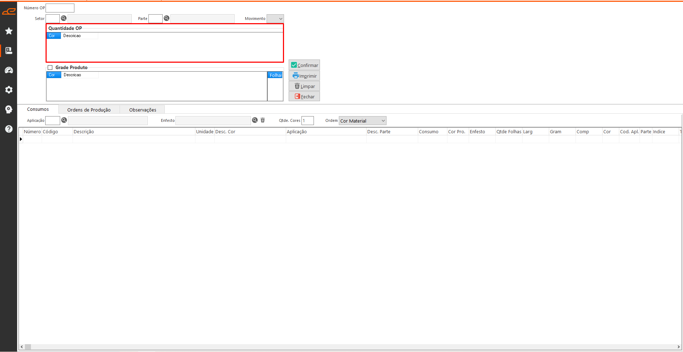Open the Ordem dropdown showing Cor Material
The height and width of the screenshot is (352, 683).
(362, 121)
